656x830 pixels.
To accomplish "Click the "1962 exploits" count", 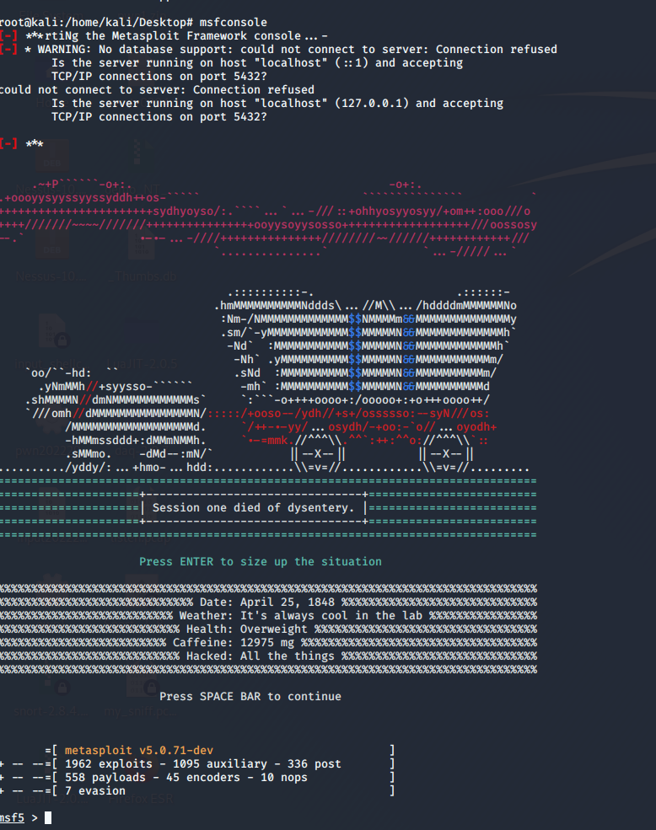I will 109,763.
